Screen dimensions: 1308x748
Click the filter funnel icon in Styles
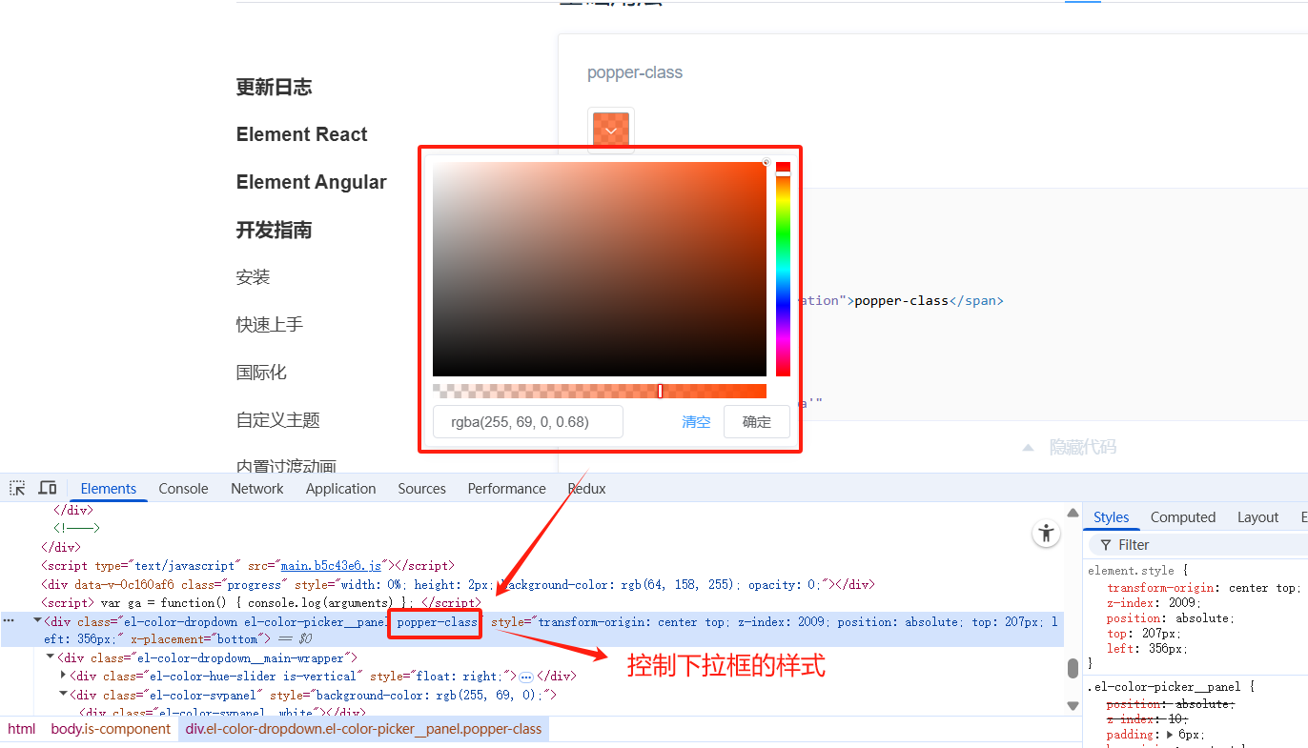(x=1106, y=545)
